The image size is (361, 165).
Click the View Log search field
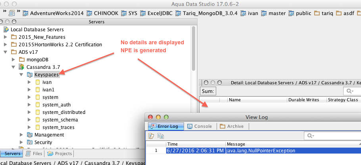(332, 136)
